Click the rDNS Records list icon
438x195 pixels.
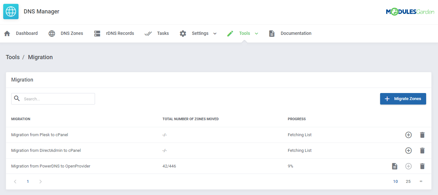[x=97, y=33]
